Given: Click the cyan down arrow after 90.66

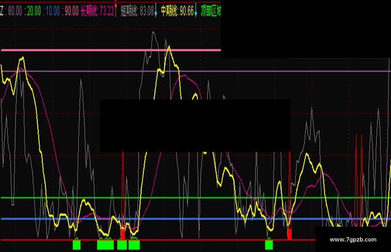Looking at the screenshot, I should [x=195, y=10].
